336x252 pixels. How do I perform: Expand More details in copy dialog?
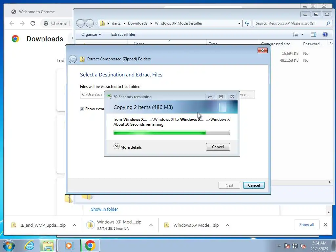(x=128, y=147)
